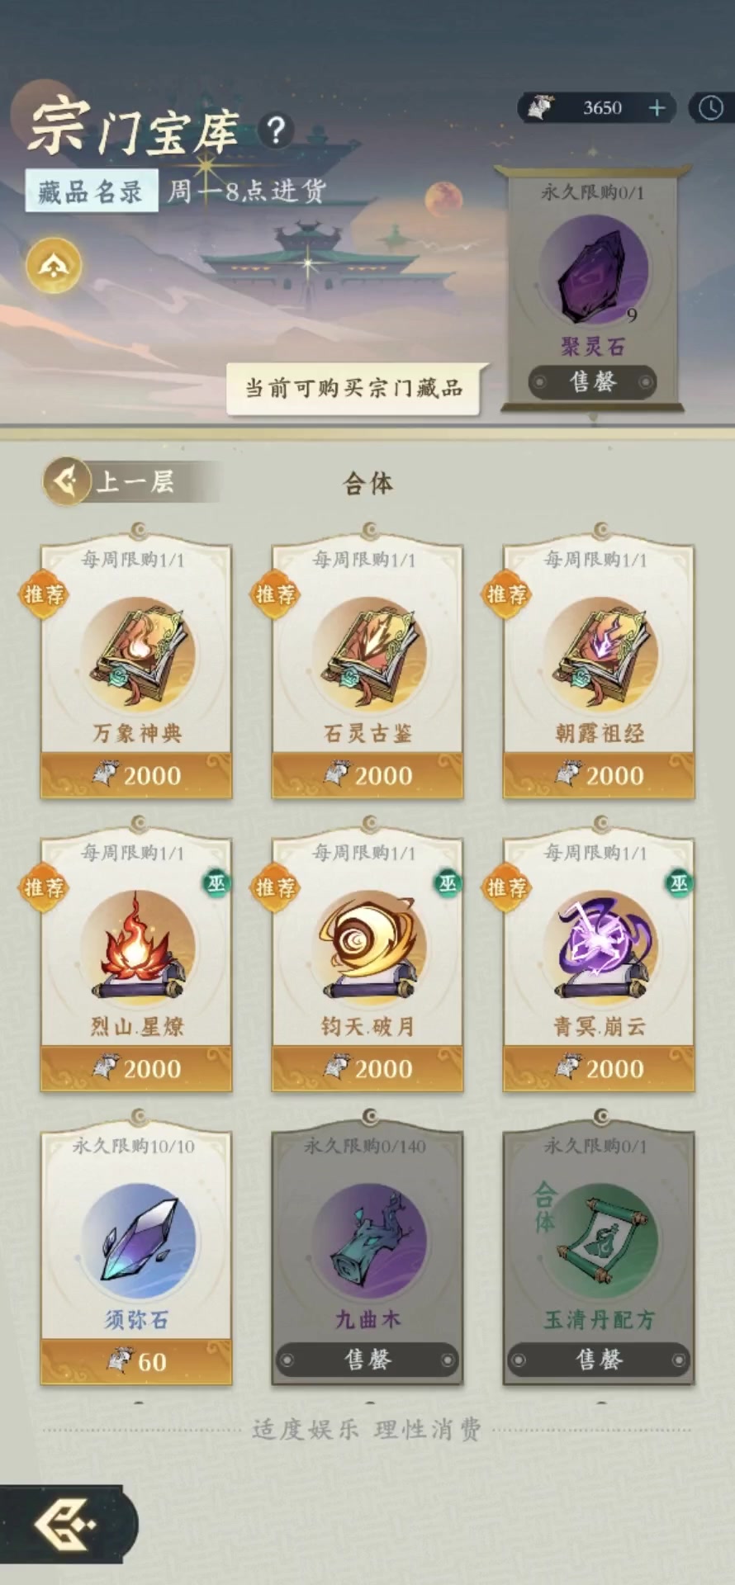This screenshot has height=1585, width=735.
Task: Tap the golden up-arrow round icon
Action: click(54, 266)
